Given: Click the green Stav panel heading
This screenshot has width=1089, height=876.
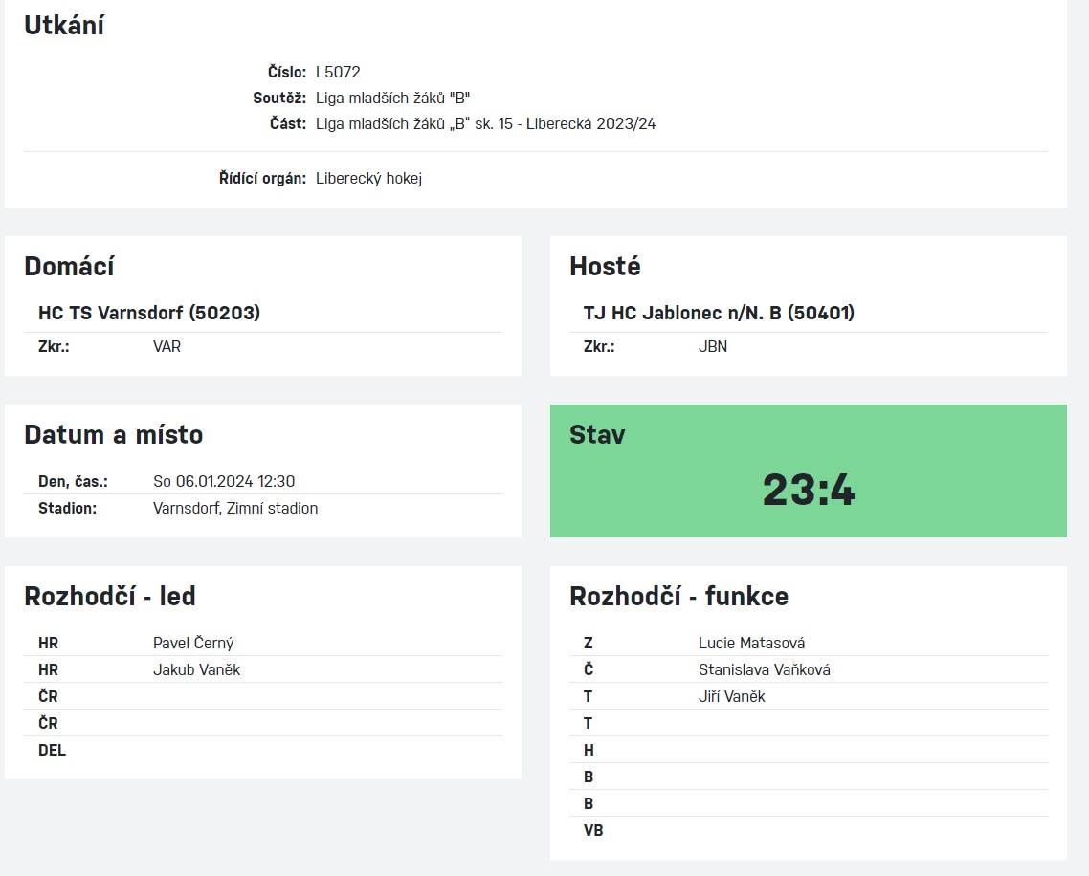Looking at the screenshot, I should tap(597, 434).
